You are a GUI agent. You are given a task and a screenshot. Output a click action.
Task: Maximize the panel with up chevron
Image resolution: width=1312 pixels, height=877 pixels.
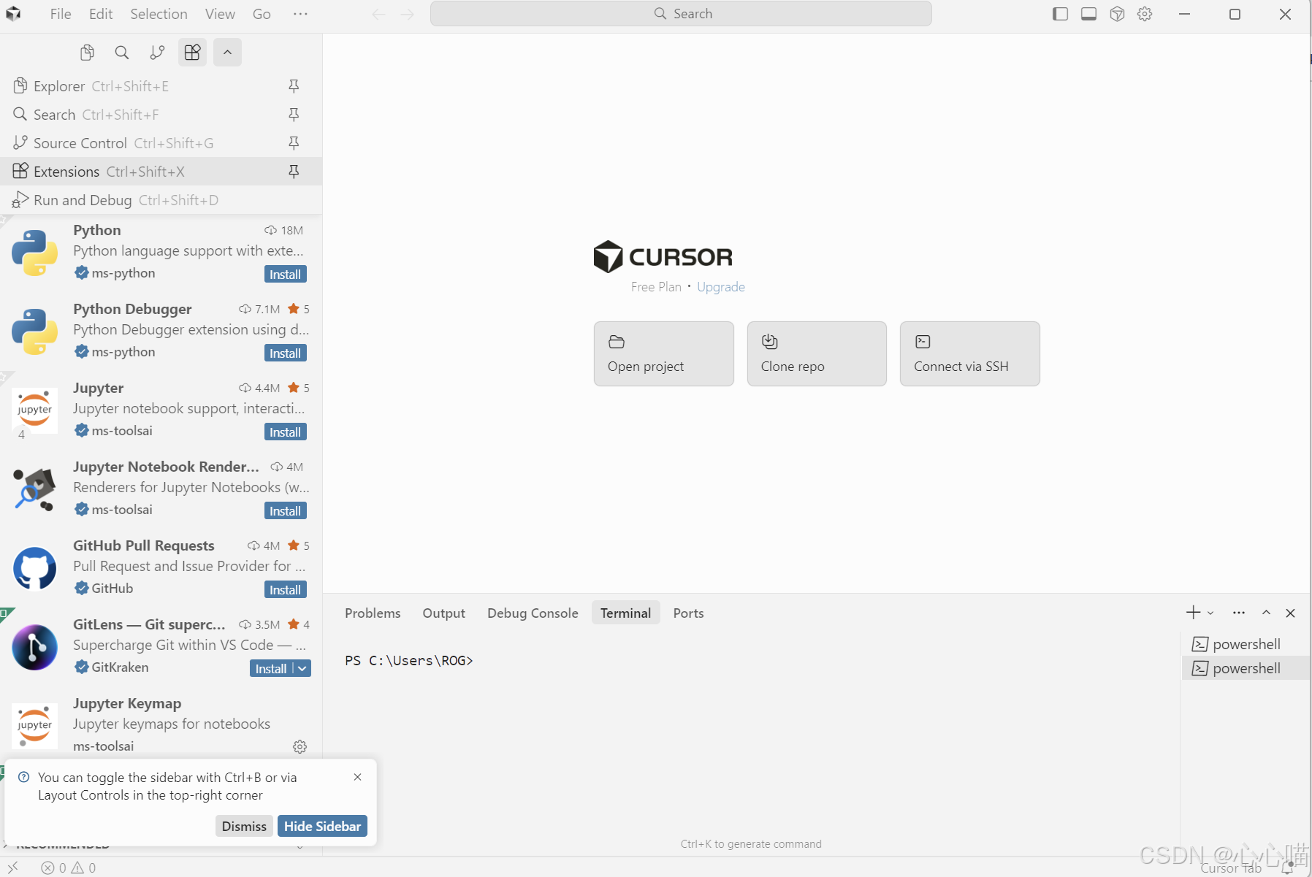(x=1266, y=613)
